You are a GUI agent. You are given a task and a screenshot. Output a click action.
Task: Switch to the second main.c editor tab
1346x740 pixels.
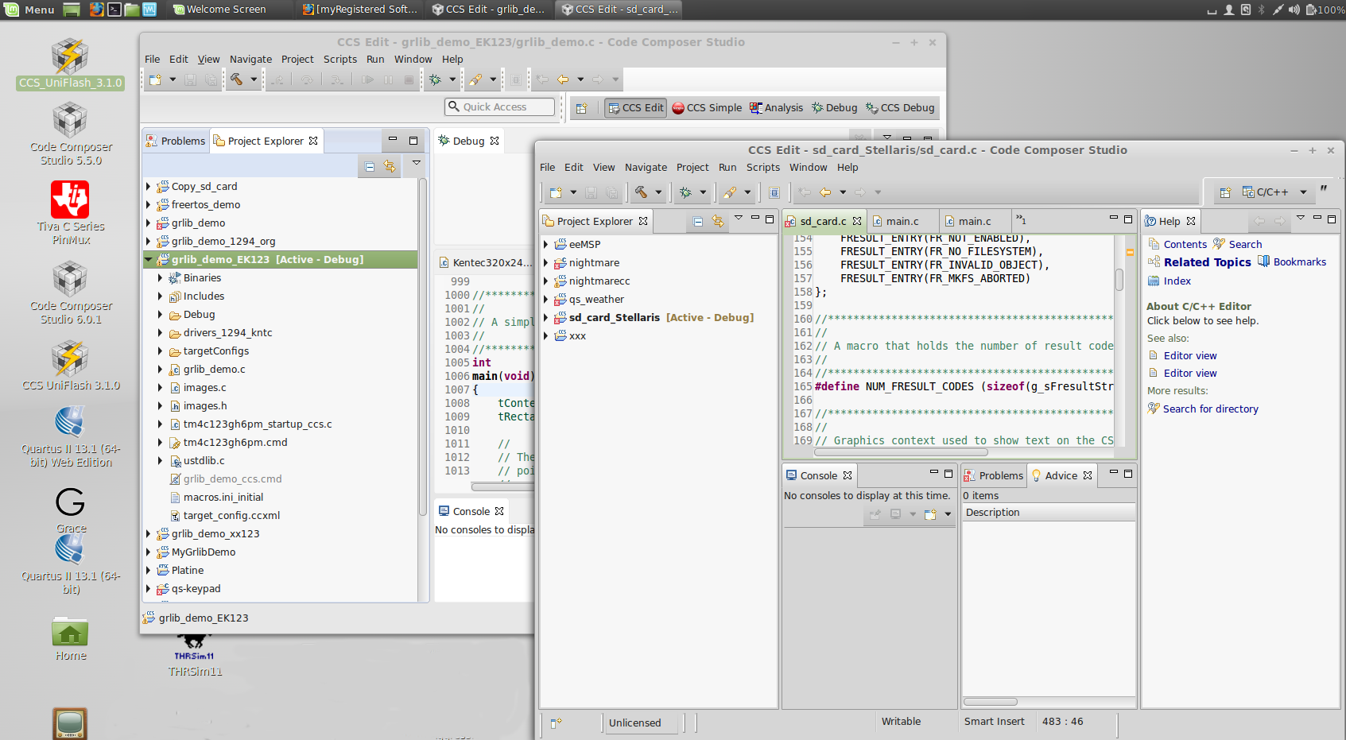[975, 222]
